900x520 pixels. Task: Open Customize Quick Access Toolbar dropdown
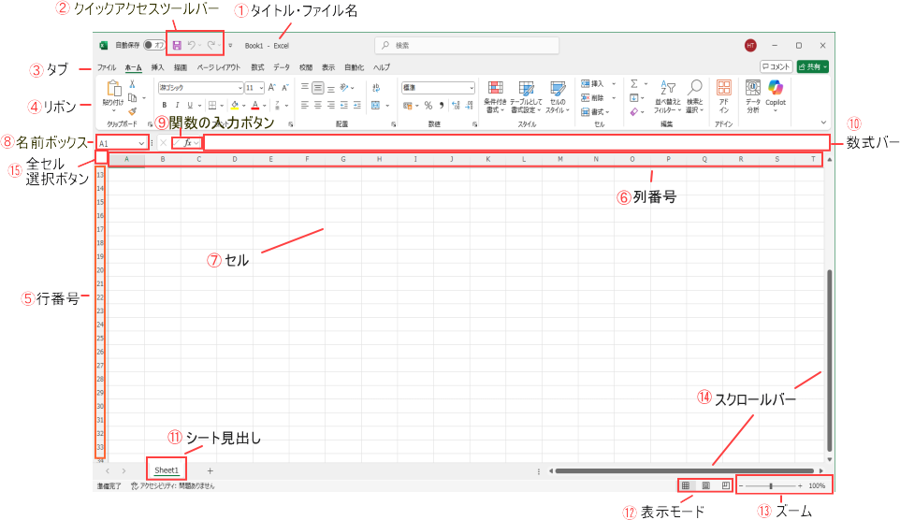tap(230, 45)
